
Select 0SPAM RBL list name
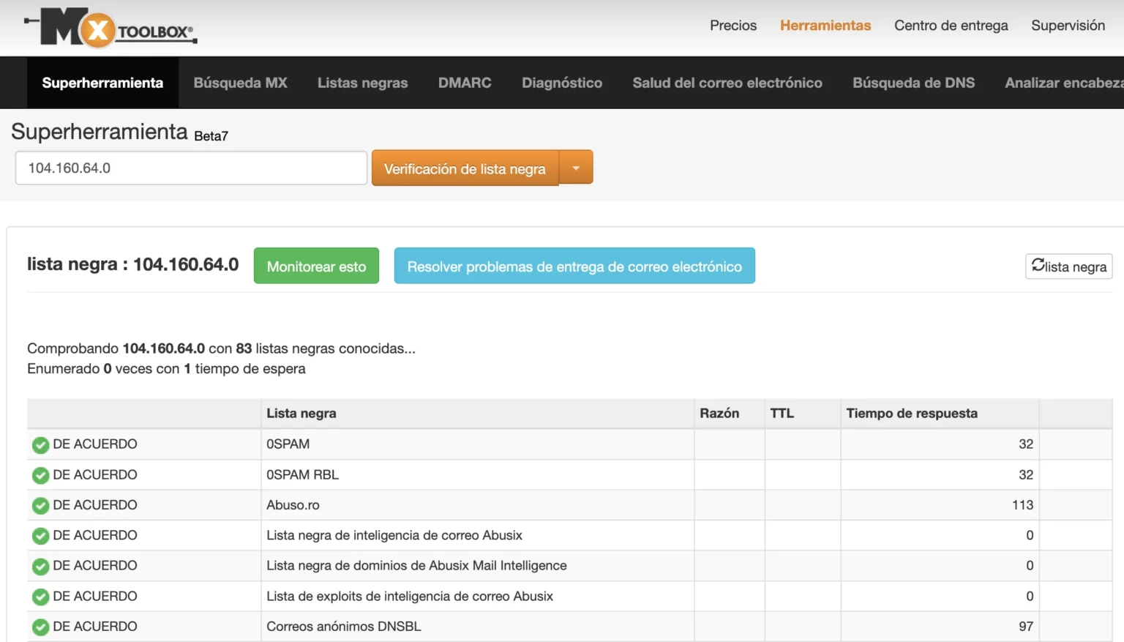pos(302,475)
